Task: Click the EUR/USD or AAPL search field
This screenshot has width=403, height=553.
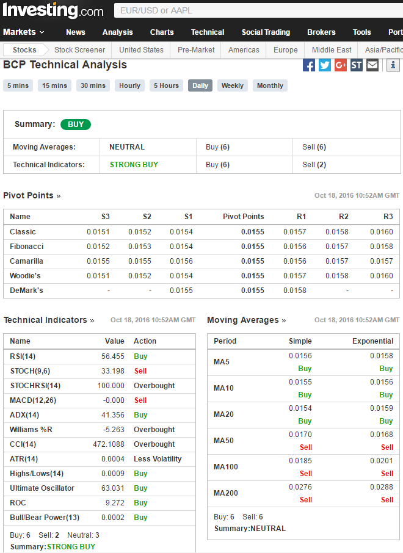Action: [x=256, y=10]
